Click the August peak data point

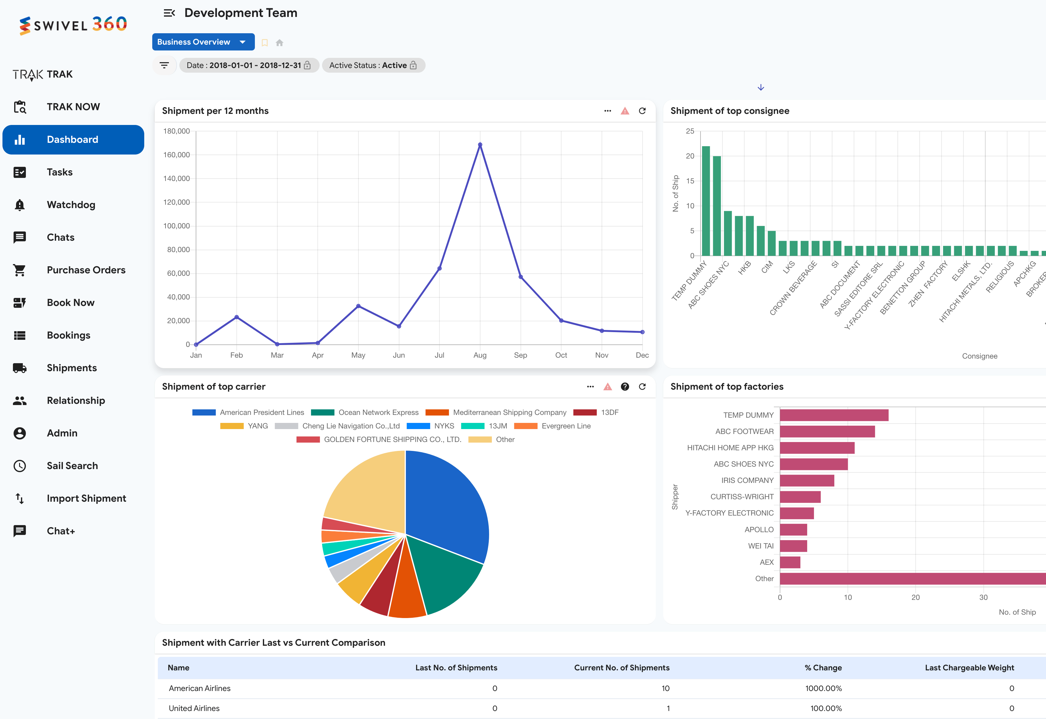click(480, 145)
